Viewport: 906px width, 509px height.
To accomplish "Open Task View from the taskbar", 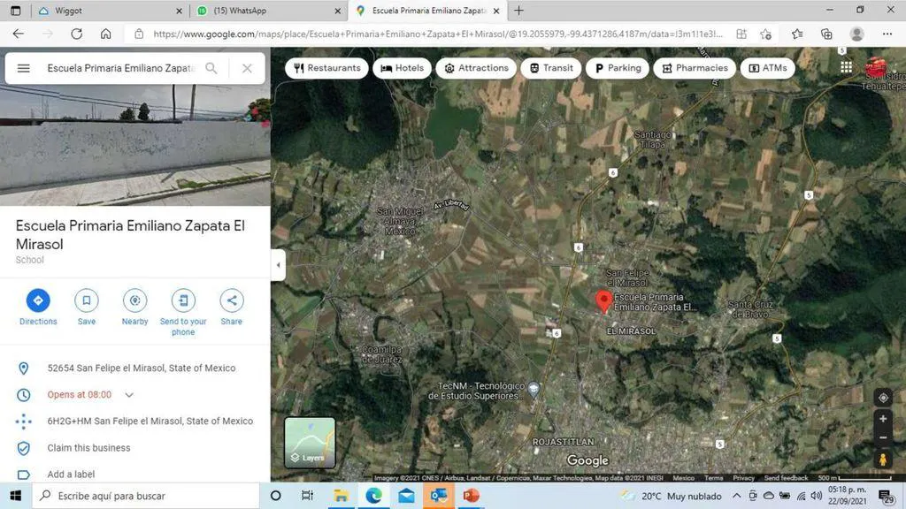I will [x=307, y=496].
